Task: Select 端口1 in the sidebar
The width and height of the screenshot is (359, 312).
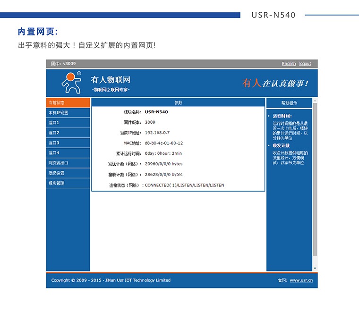Action: click(68, 123)
